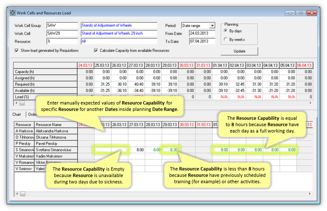The image size is (327, 211).
Task: Click the From Date field
Action: (202, 33)
